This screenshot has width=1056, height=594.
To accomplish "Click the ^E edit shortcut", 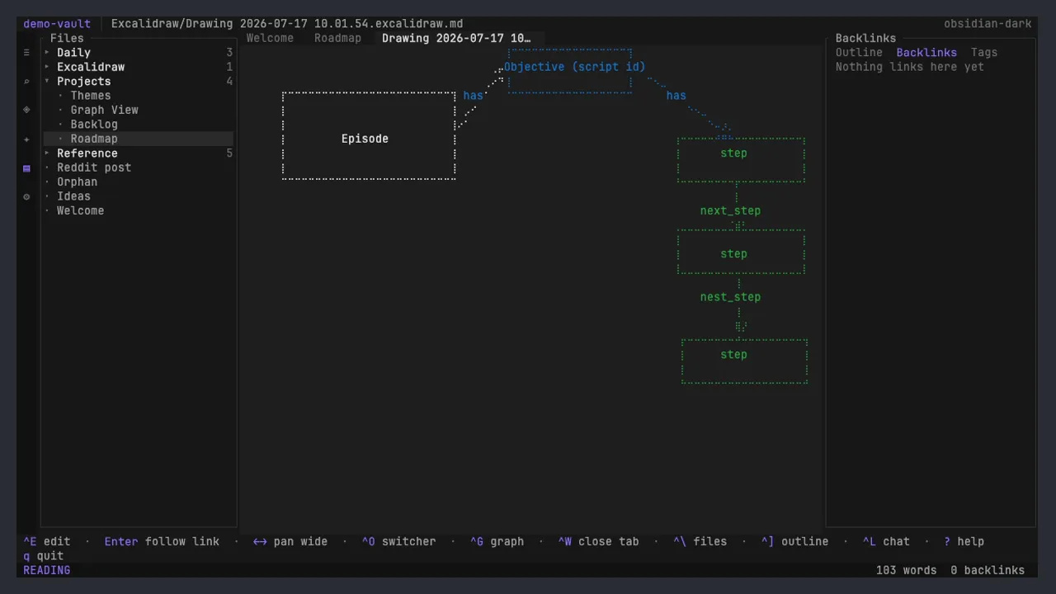I will tap(46, 542).
